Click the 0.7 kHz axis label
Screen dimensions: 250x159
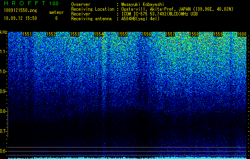point(3,131)
